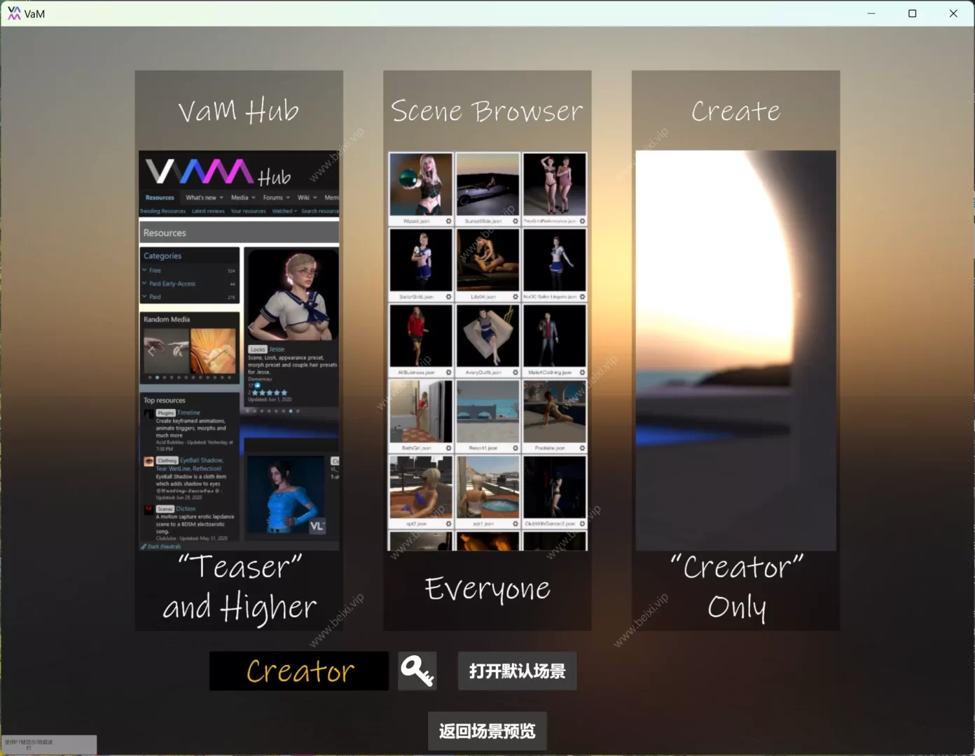Click the Categories heading in hub preview
975x756 pixels.
tap(162, 256)
